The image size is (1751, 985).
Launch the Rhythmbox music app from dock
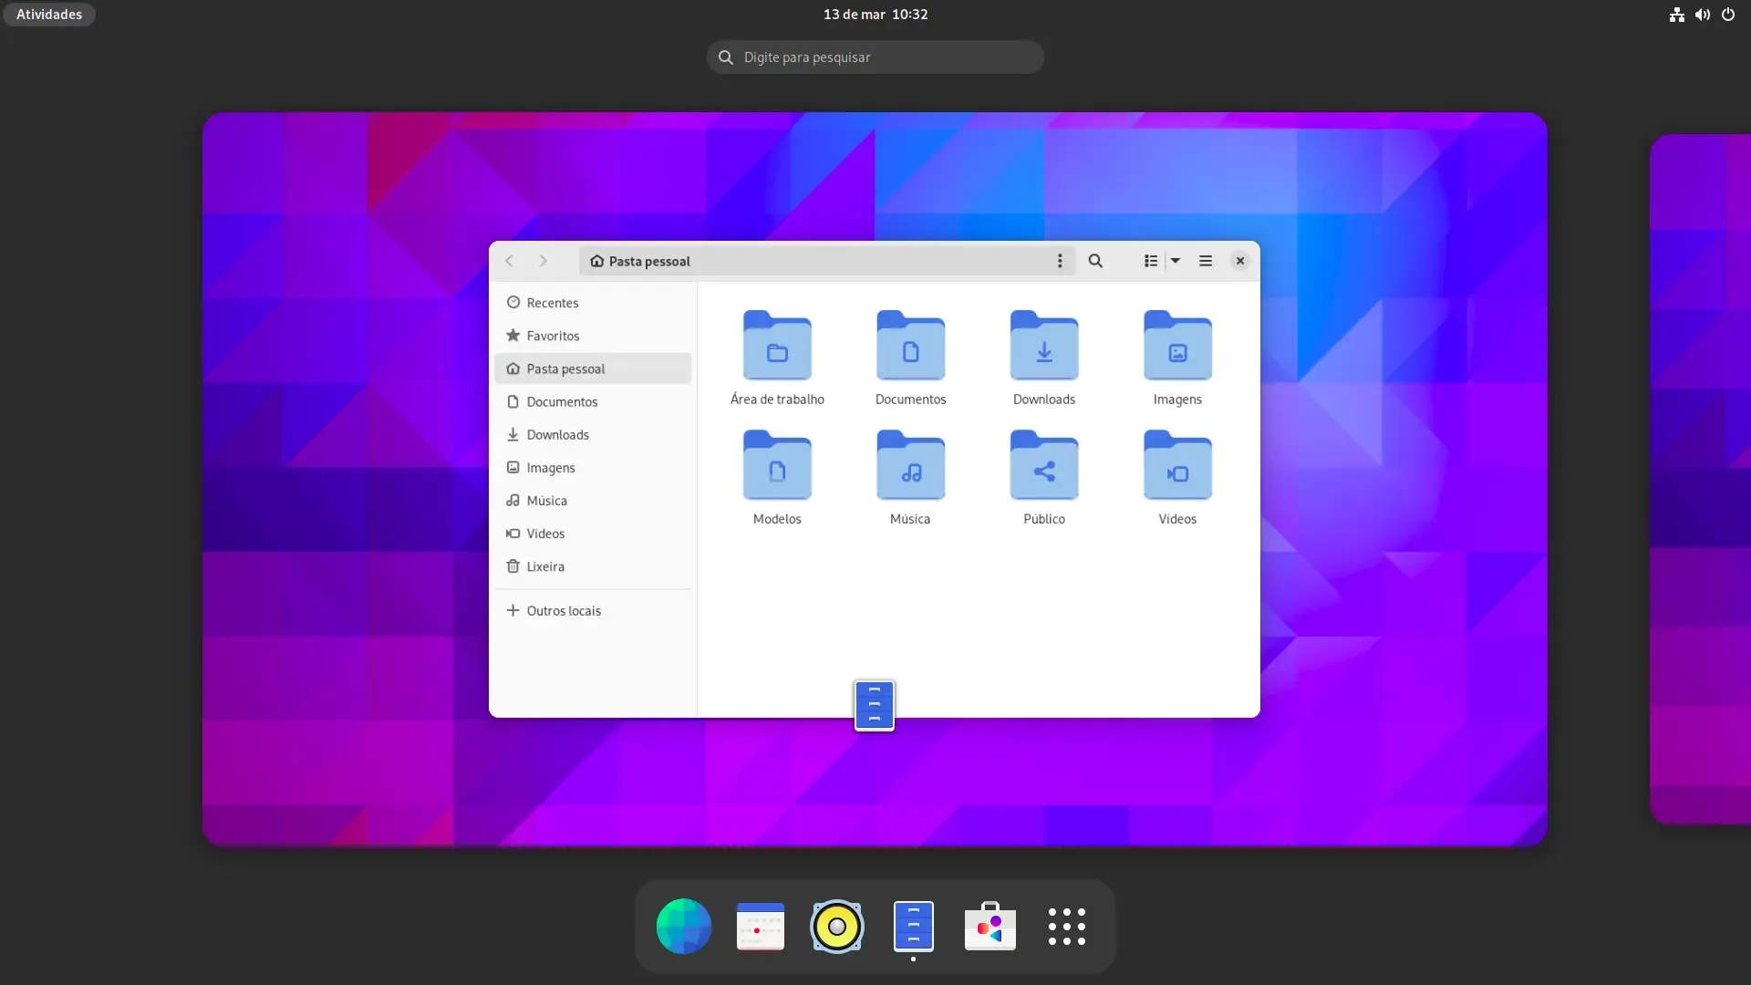click(837, 927)
